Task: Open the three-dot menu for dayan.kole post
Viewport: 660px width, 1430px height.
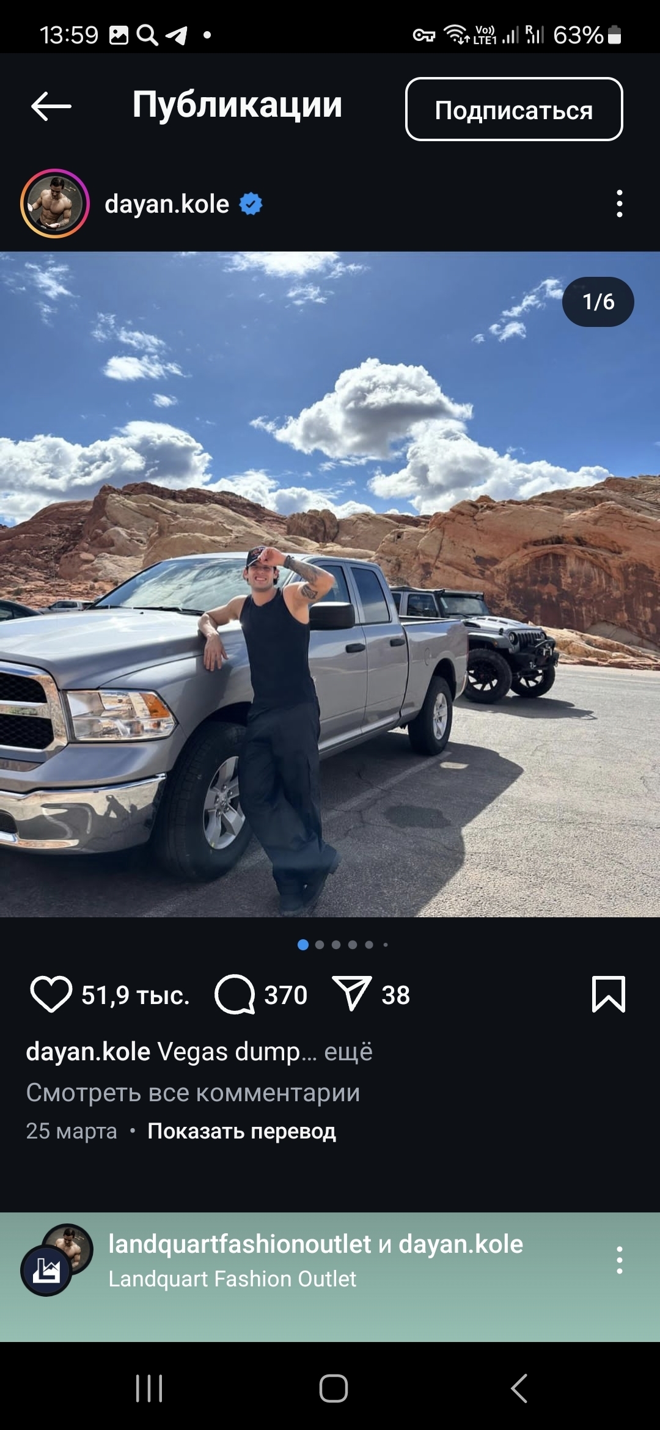Action: 620,204
